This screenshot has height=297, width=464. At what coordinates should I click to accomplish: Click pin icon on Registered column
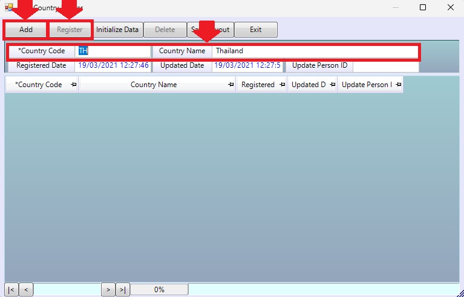point(282,85)
